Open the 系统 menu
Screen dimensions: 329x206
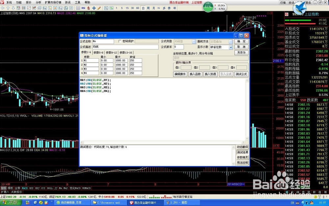click(x=9, y=3)
